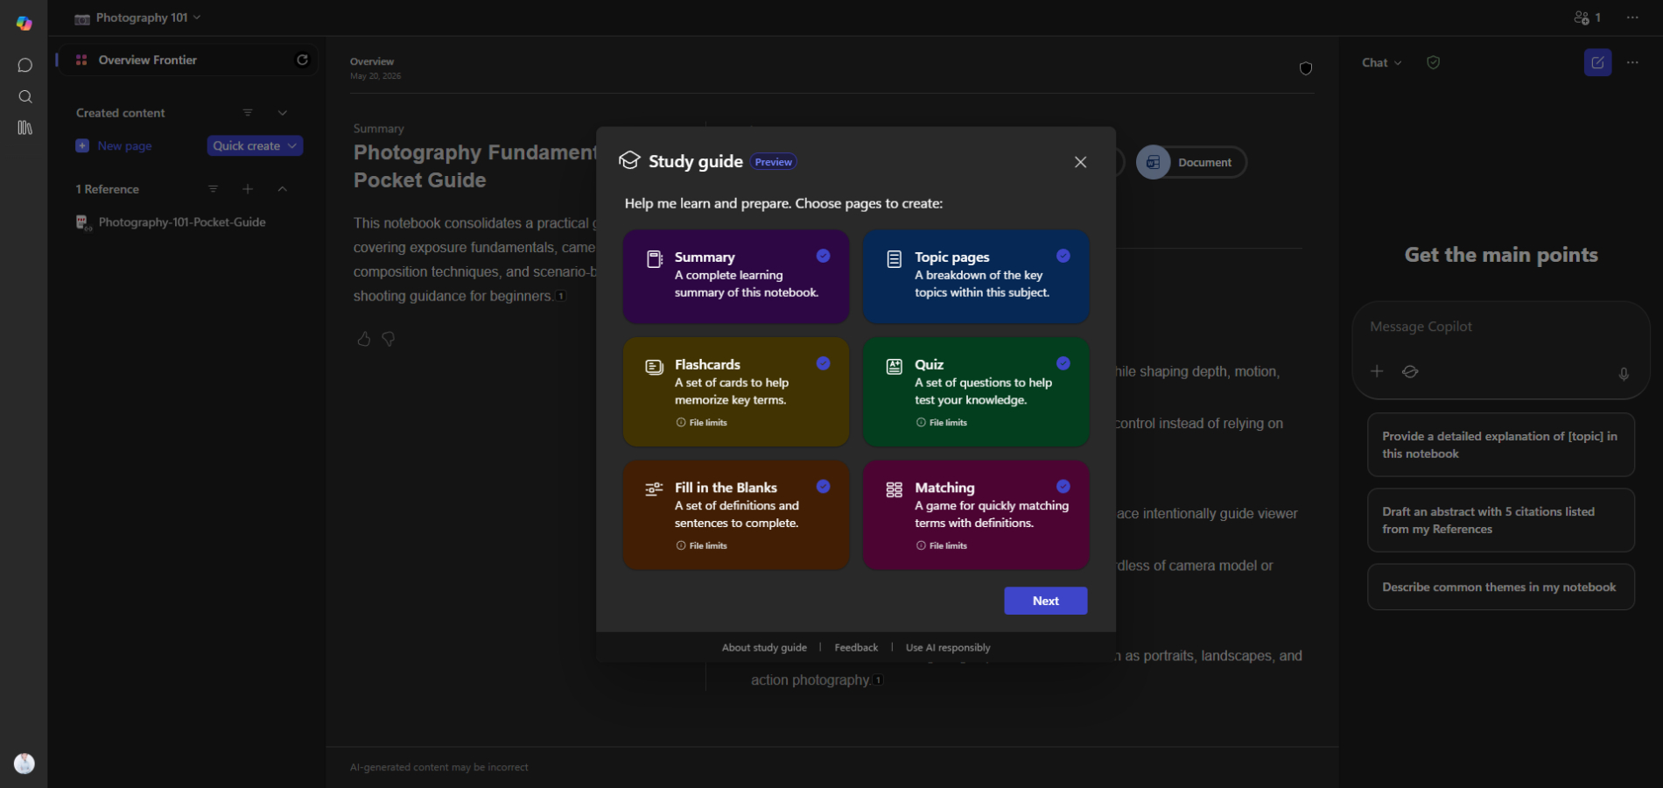This screenshot has width=1663, height=788.
Task: Collapse the References section
Action: click(x=283, y=189)
